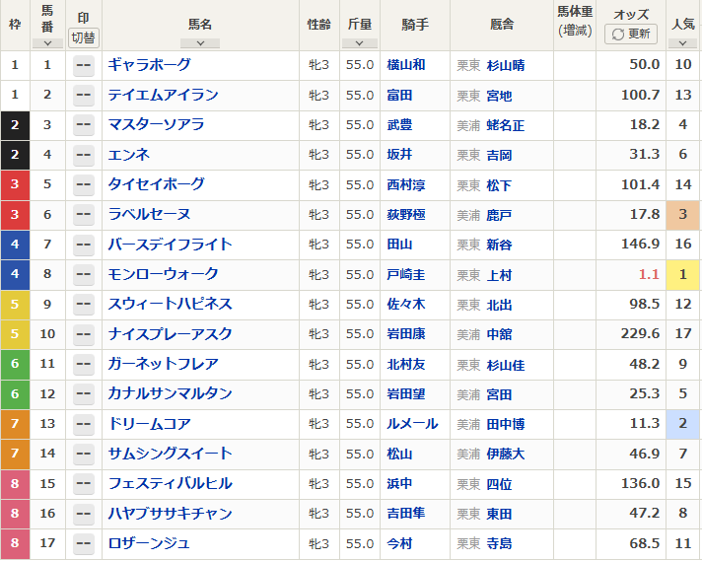This screenshot has width=702, height=561.
Task: Open jockey page for ルメール
Action: click(412, 424)
